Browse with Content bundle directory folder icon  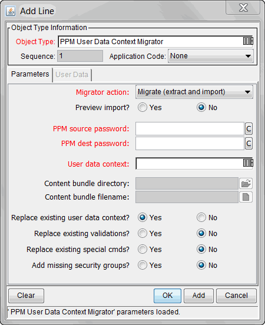pyautogui.click(x=246, y=184)
